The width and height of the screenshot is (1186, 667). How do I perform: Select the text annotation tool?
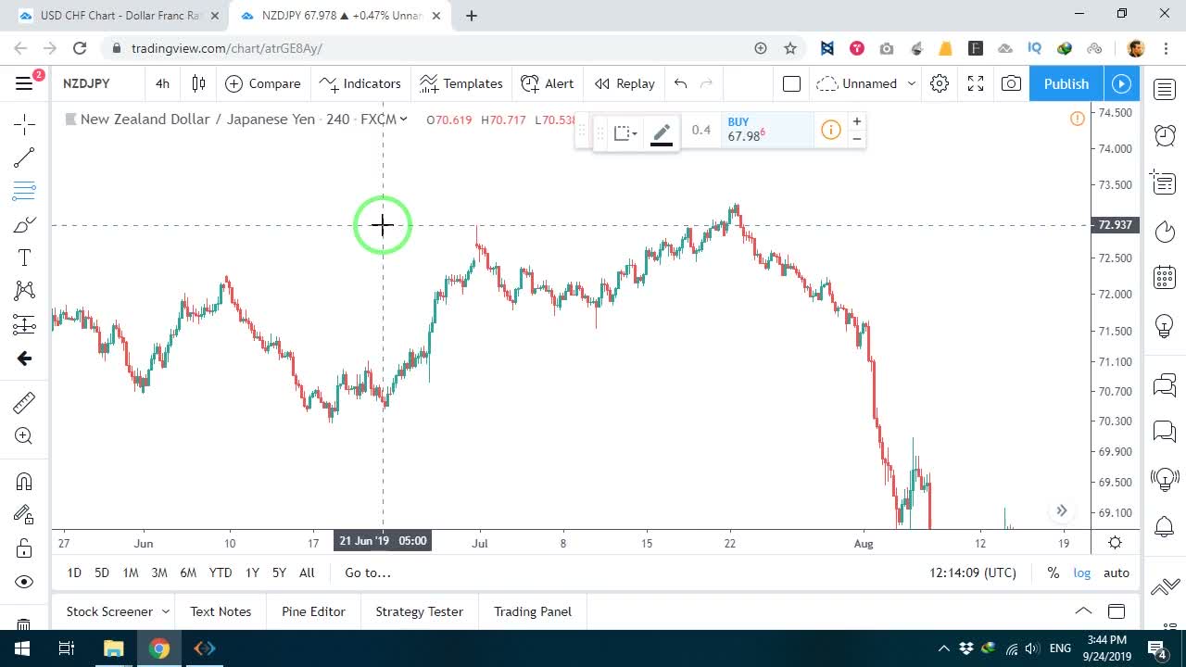[x=24, y=258]
